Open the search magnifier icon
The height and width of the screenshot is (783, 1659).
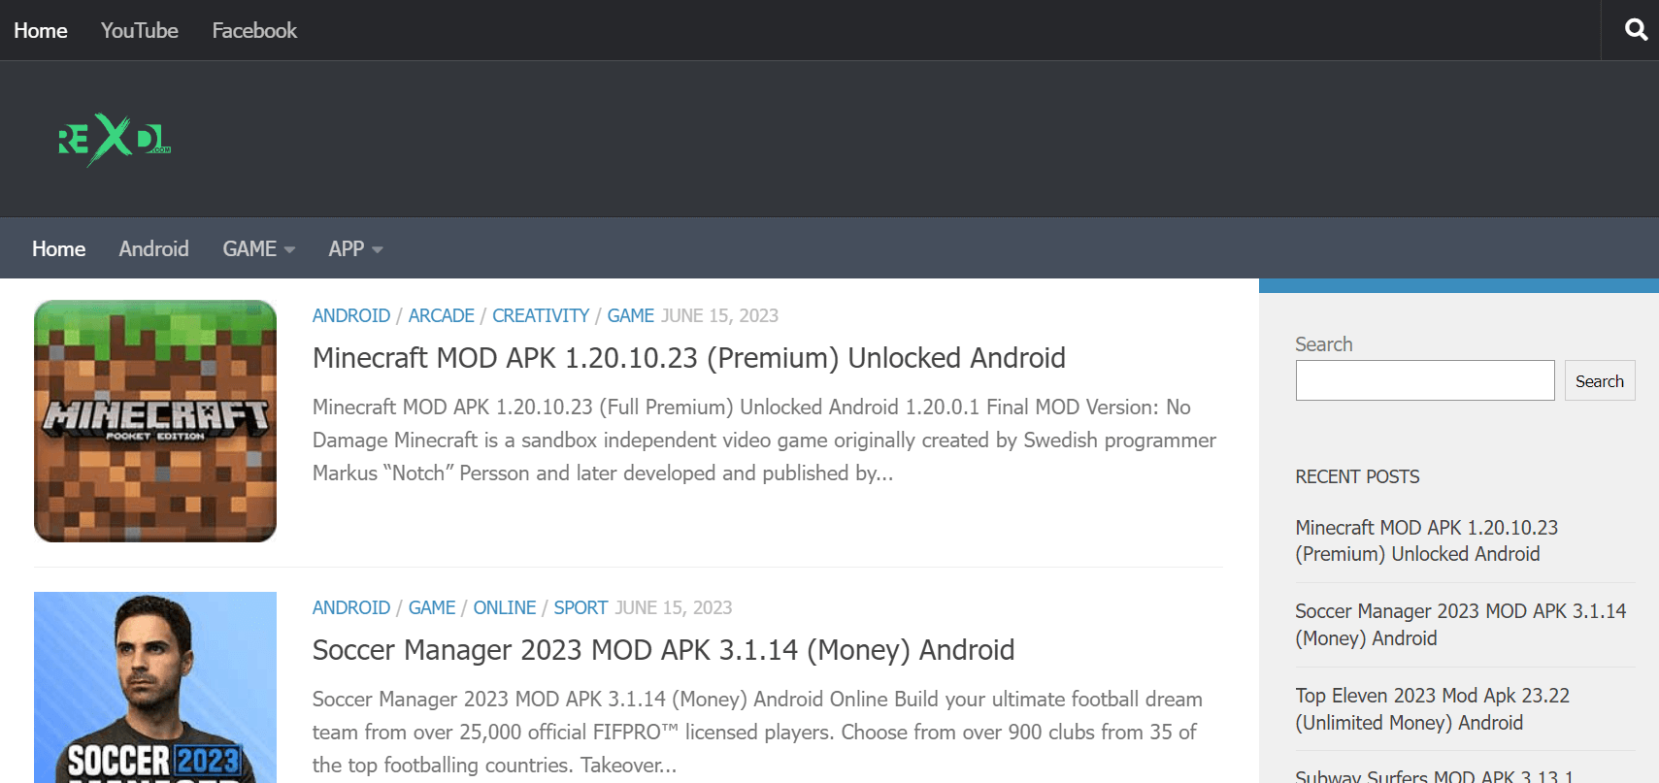click(x=1636, y=30)
